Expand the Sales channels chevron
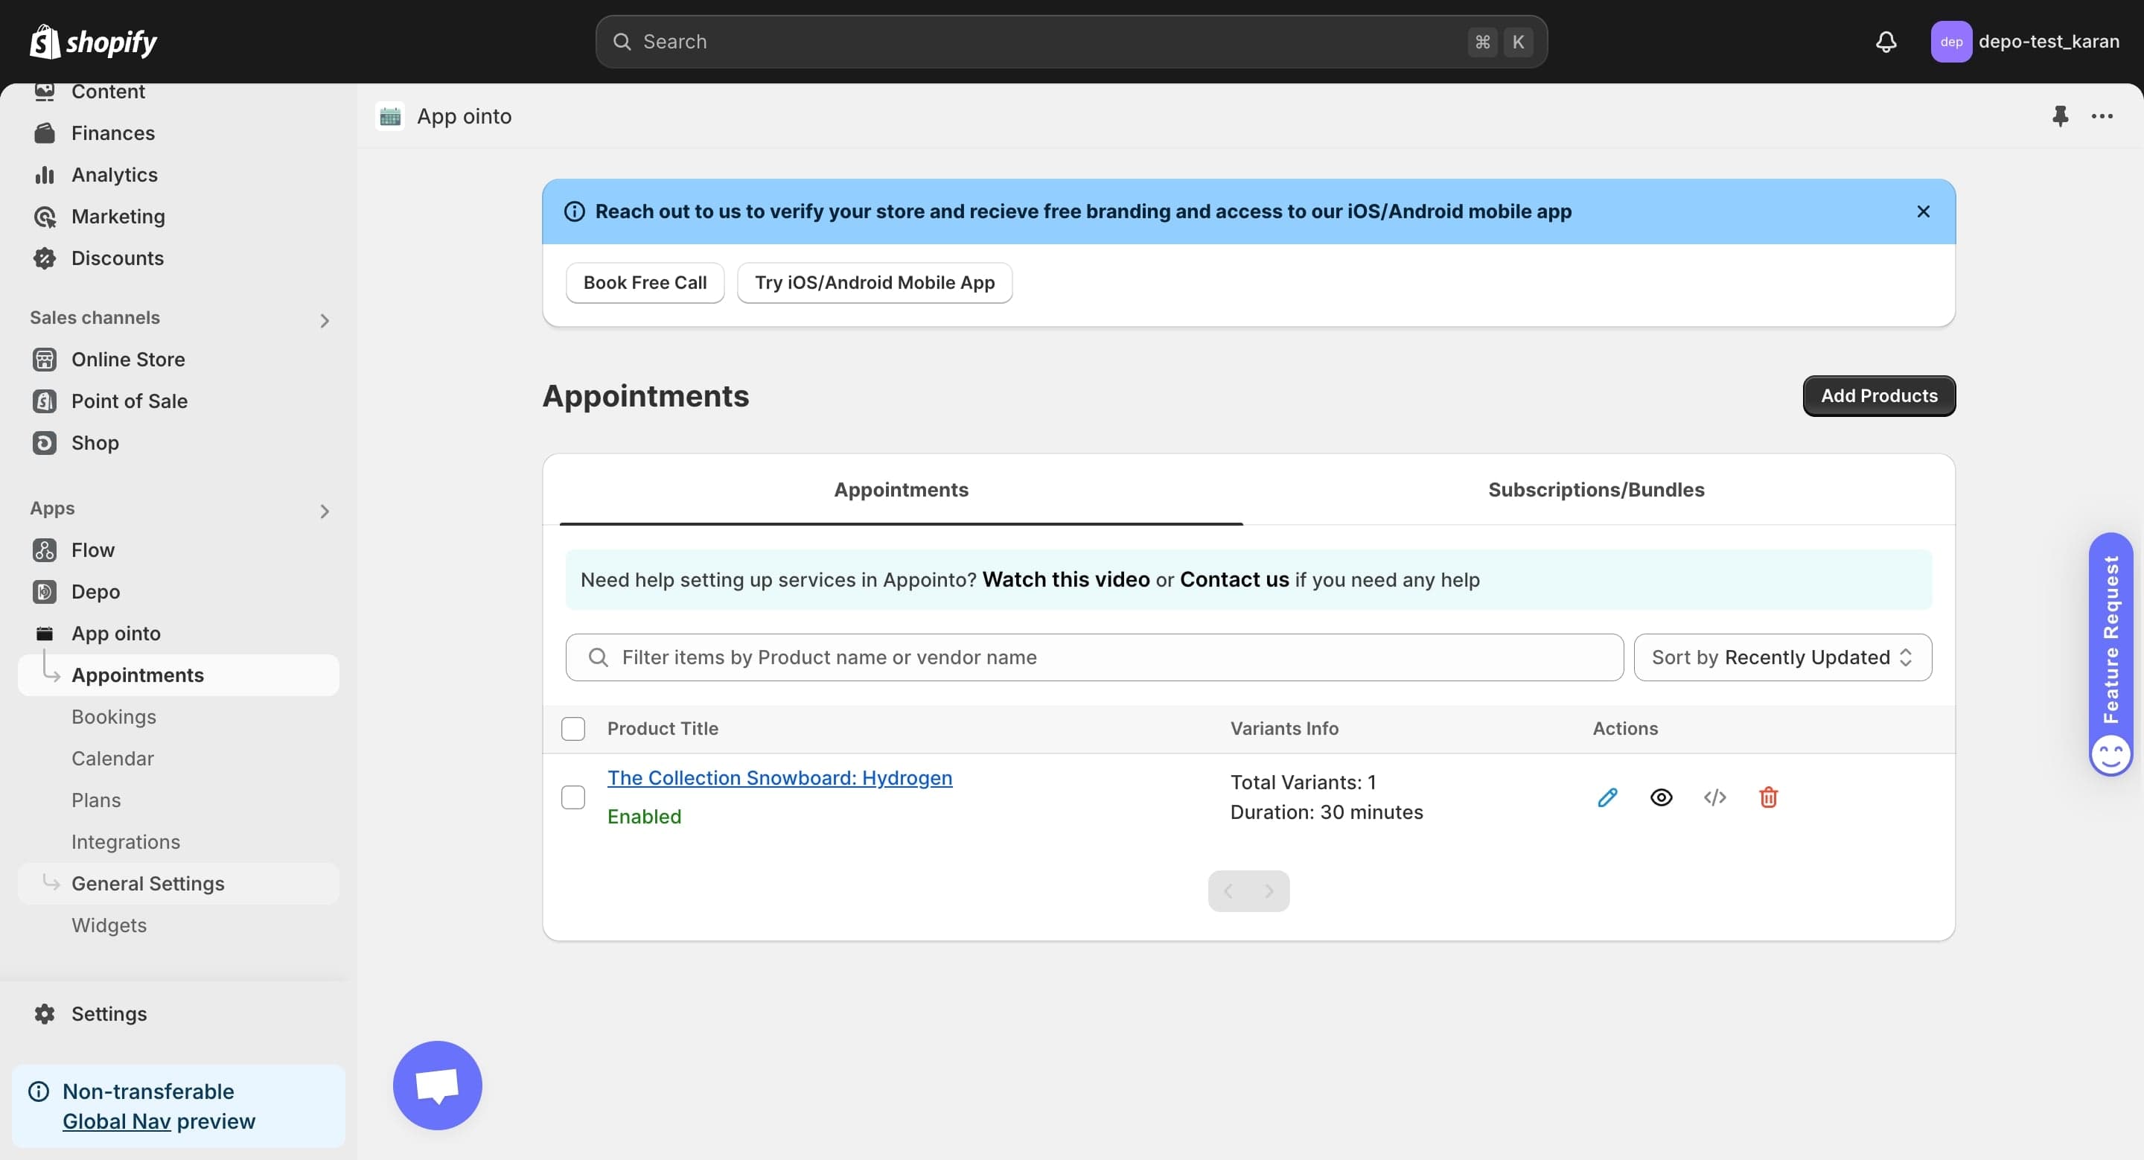Screen dimensions: 2144x1160 tap(325, 320)
